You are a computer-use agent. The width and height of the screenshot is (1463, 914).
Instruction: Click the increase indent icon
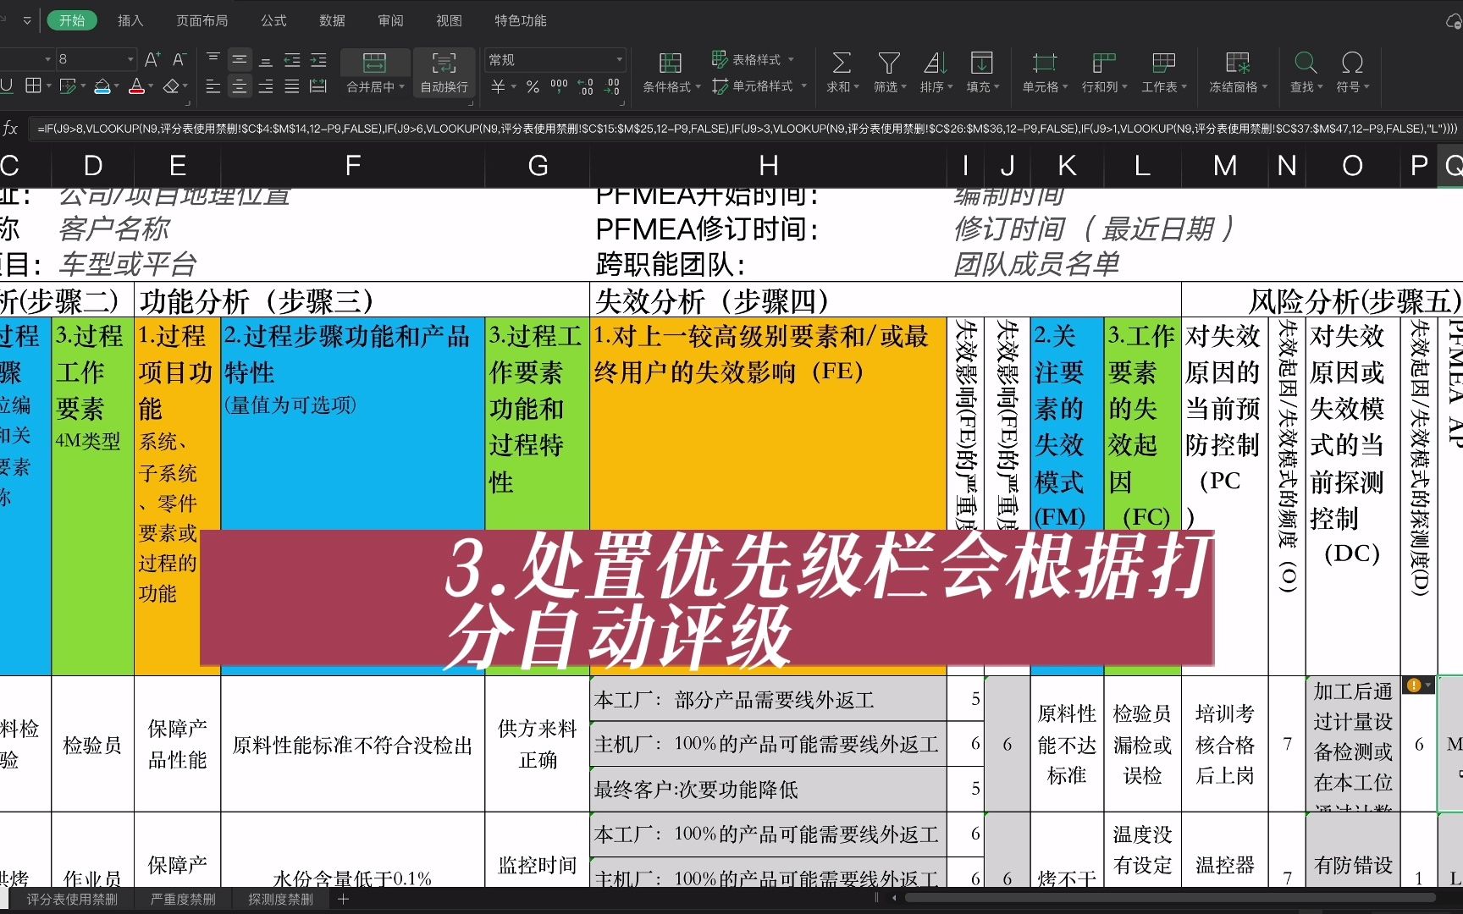318,59
